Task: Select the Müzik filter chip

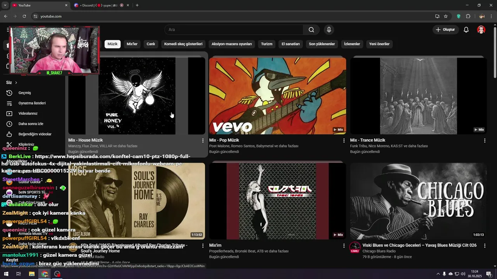Action: point(112,44)
